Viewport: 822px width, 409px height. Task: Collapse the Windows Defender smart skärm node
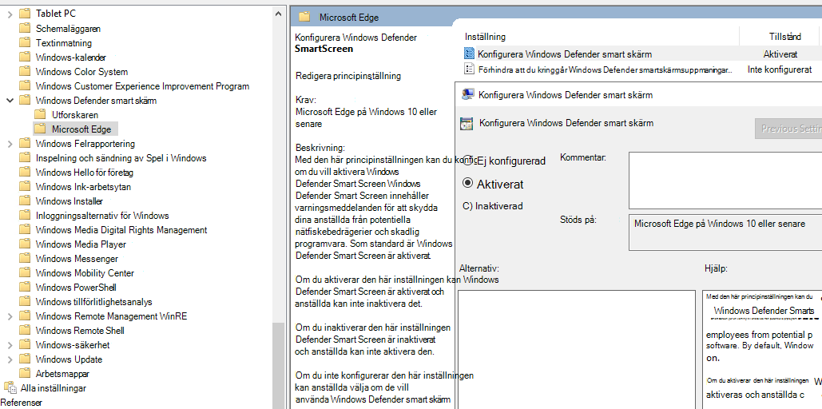[10, 100]
